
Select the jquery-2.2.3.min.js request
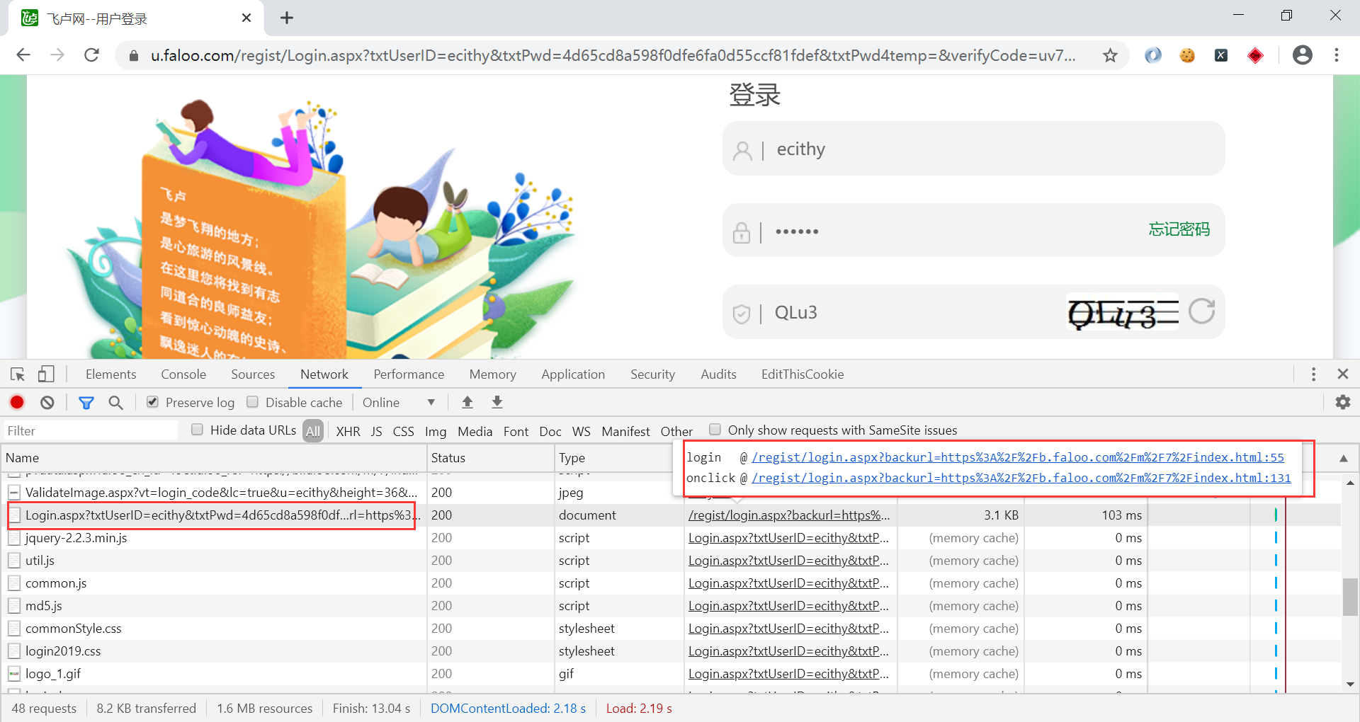tap(76, 538)
